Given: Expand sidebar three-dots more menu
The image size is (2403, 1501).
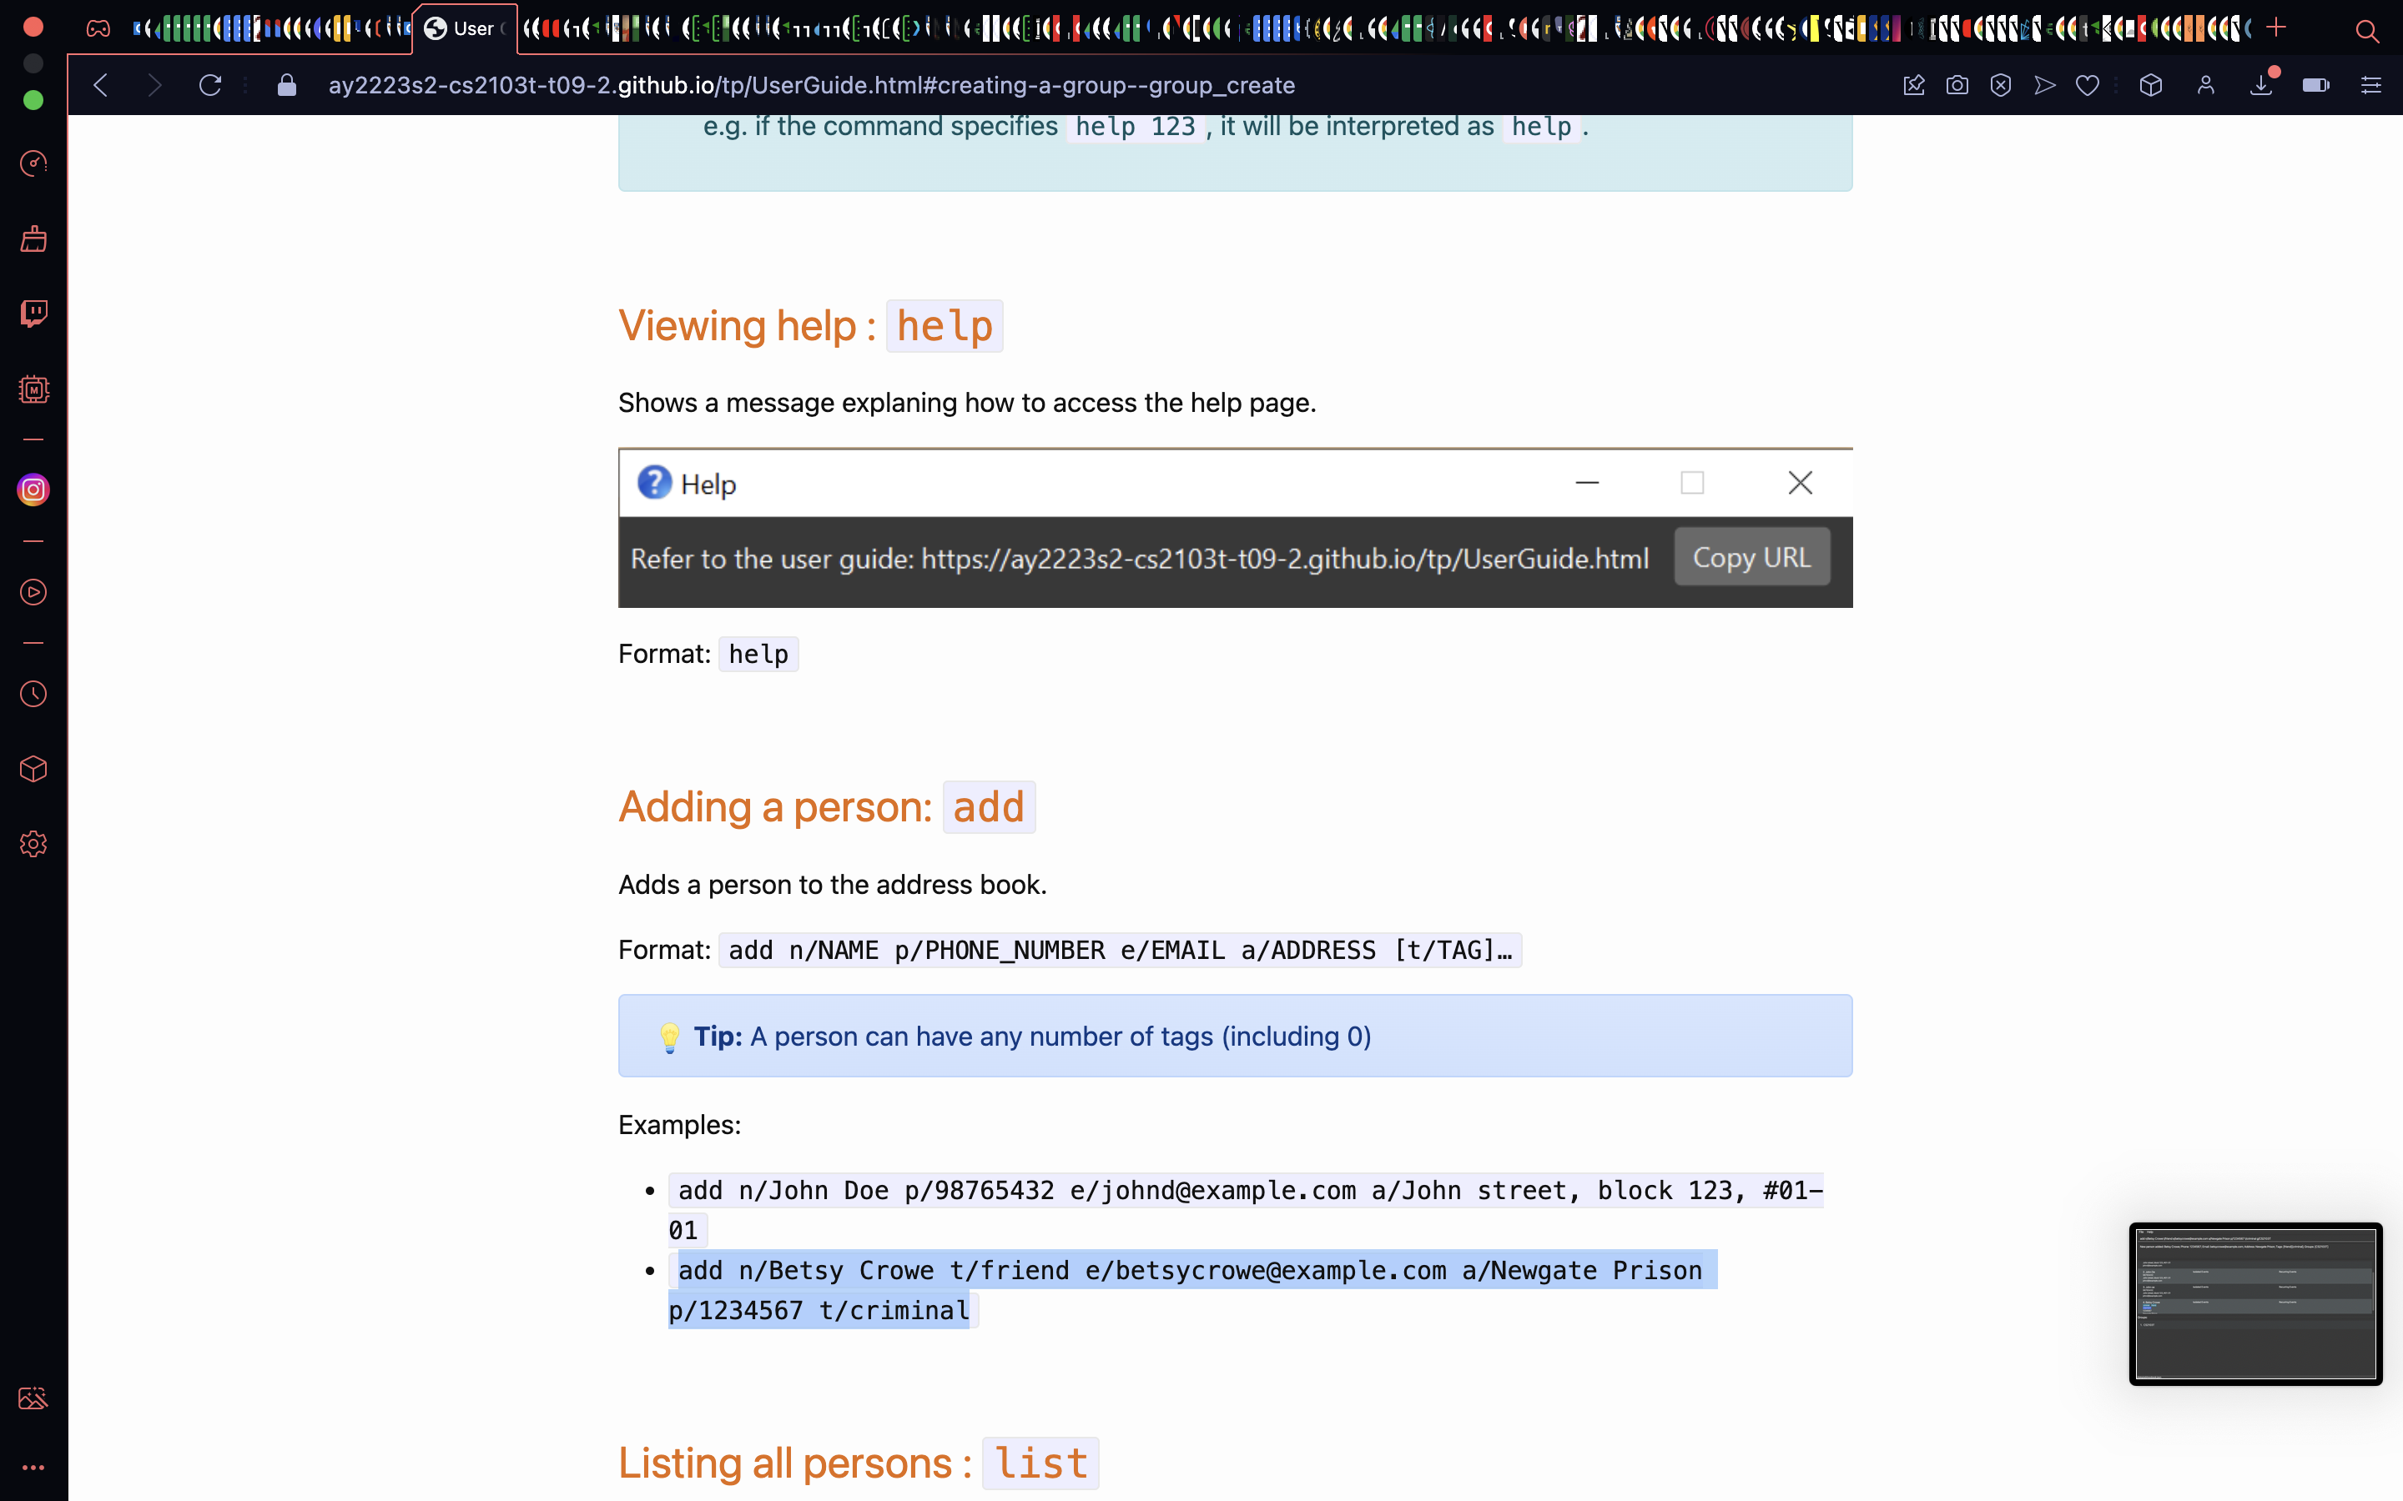Looking at the screenshot, I should 33,1468.
